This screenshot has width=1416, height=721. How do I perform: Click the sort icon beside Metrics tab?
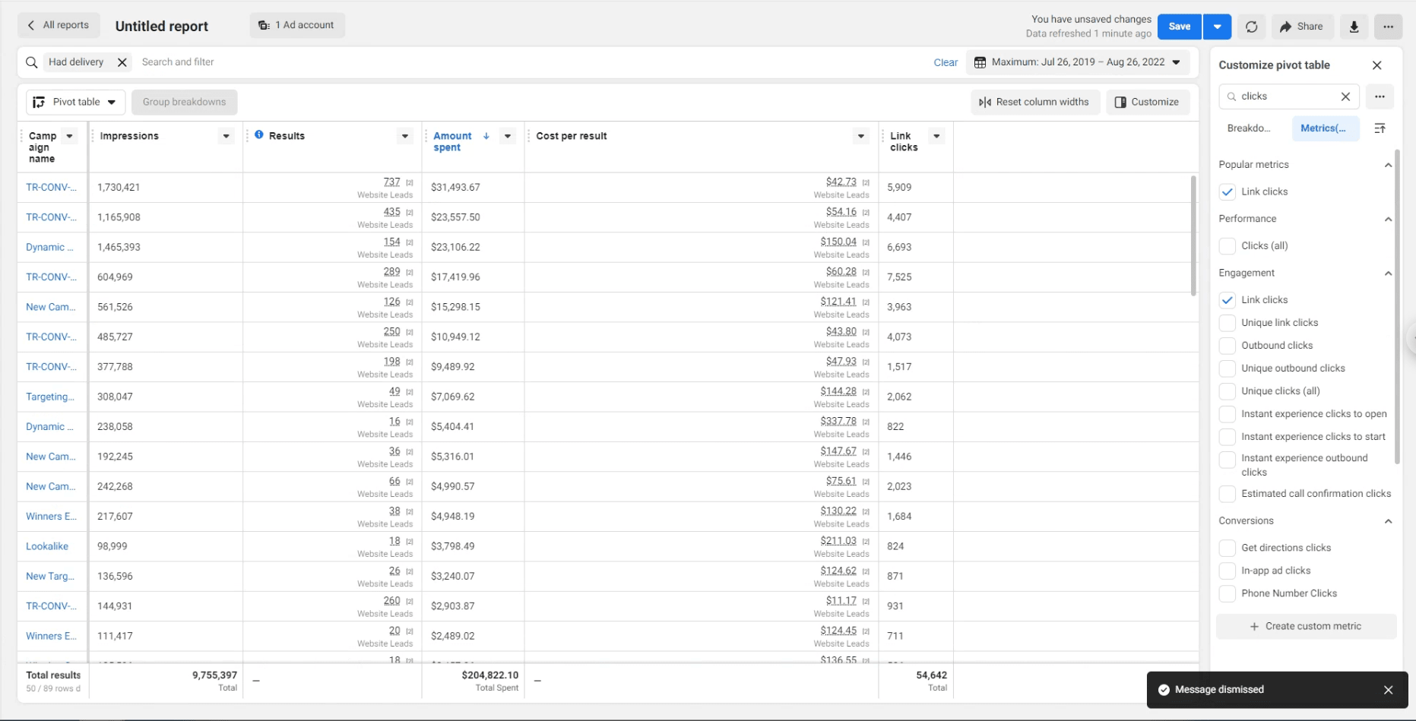point(1380,128)
